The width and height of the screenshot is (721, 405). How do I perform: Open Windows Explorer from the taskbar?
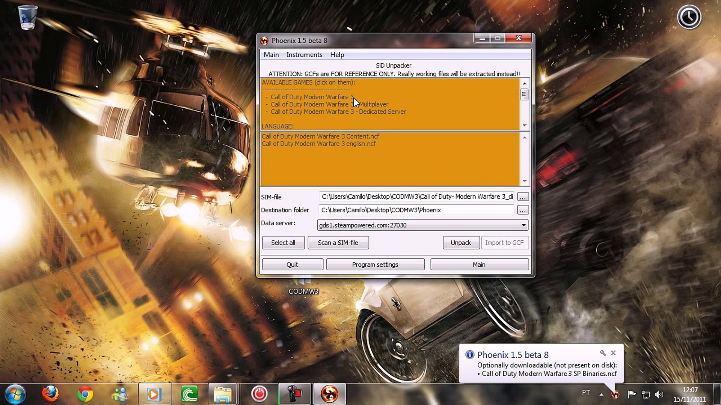coord(223,394)
